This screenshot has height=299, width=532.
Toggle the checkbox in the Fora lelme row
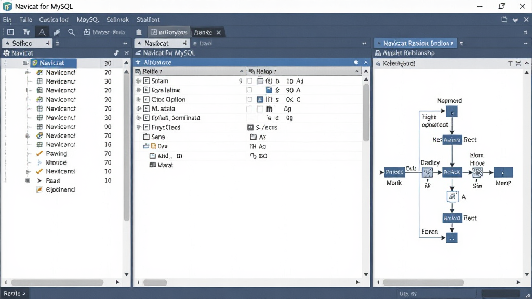pyautogui.click(x=250, y=90)
